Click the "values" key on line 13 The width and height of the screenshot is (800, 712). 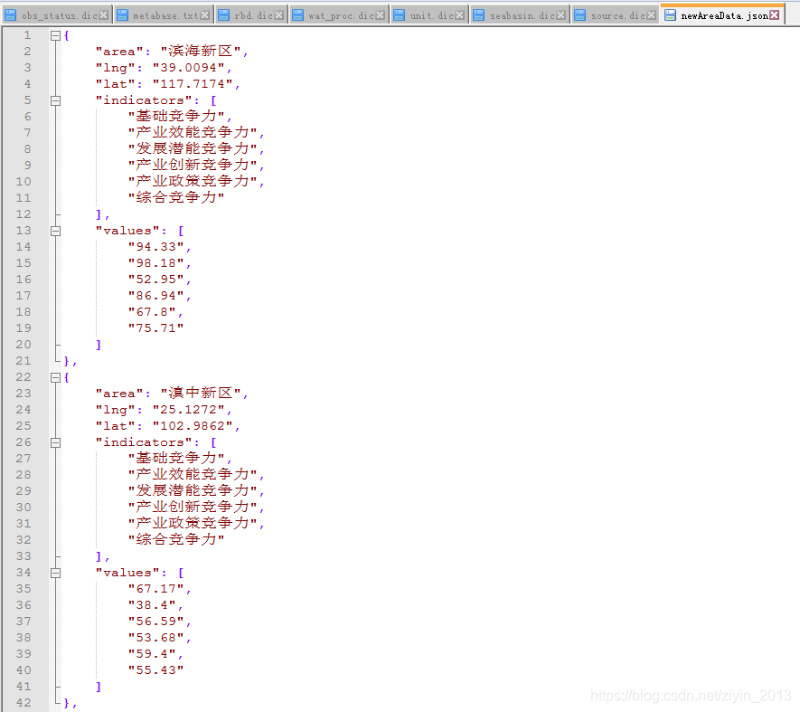click(127, 231)
